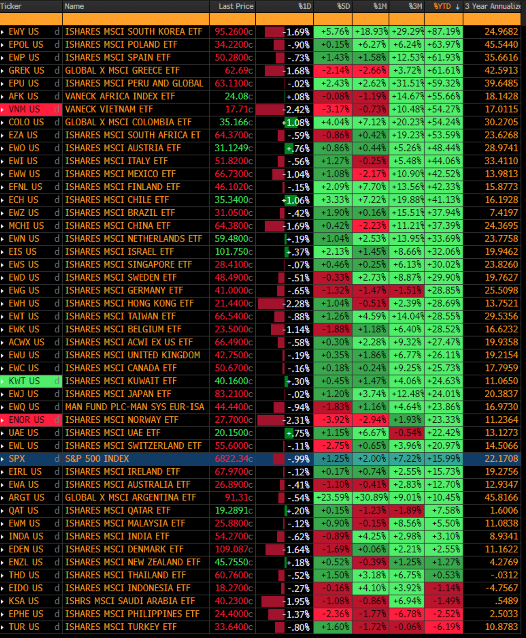The height and width of the screenshot is (638, 526).
Task: Click the 'd' marker next to SPX
Action: tap(57, 459)
